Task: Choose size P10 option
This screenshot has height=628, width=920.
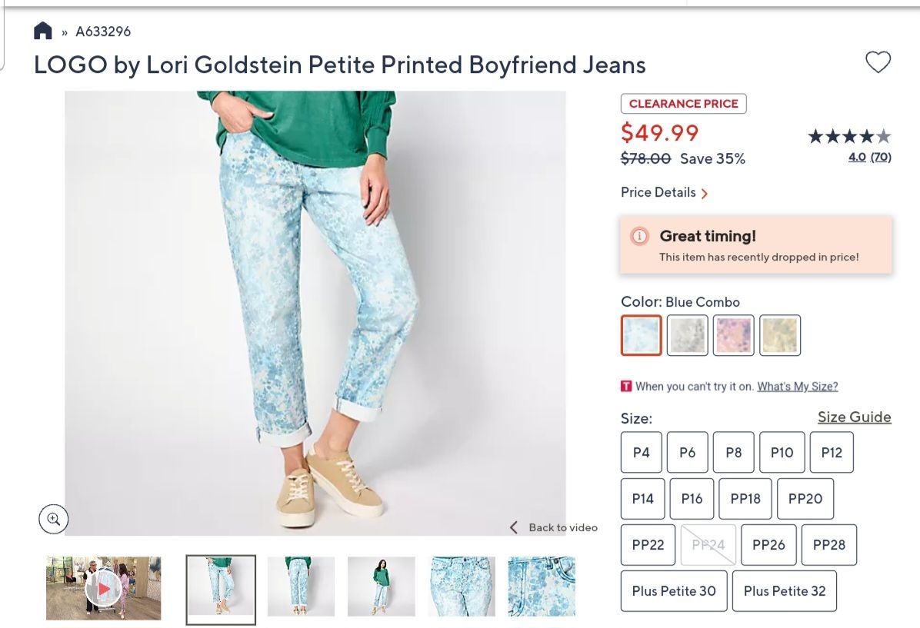Action: click(782, 453)
